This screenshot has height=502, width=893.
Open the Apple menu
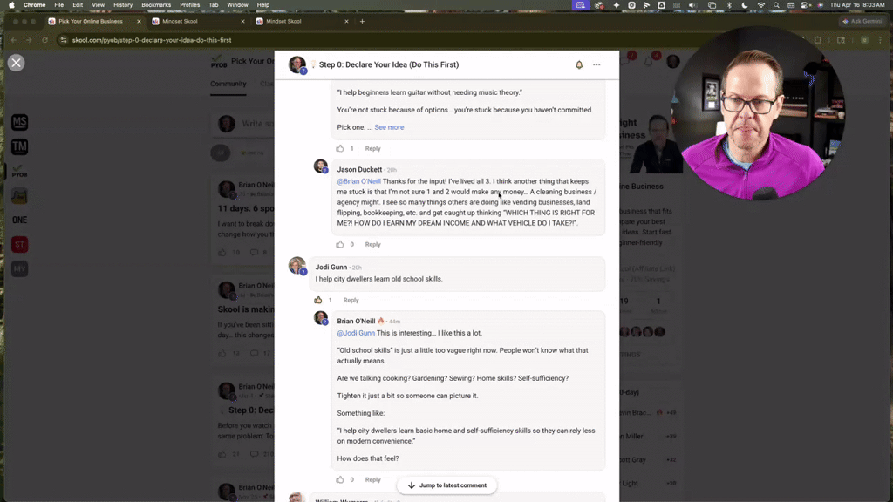[x=11, y=5]
